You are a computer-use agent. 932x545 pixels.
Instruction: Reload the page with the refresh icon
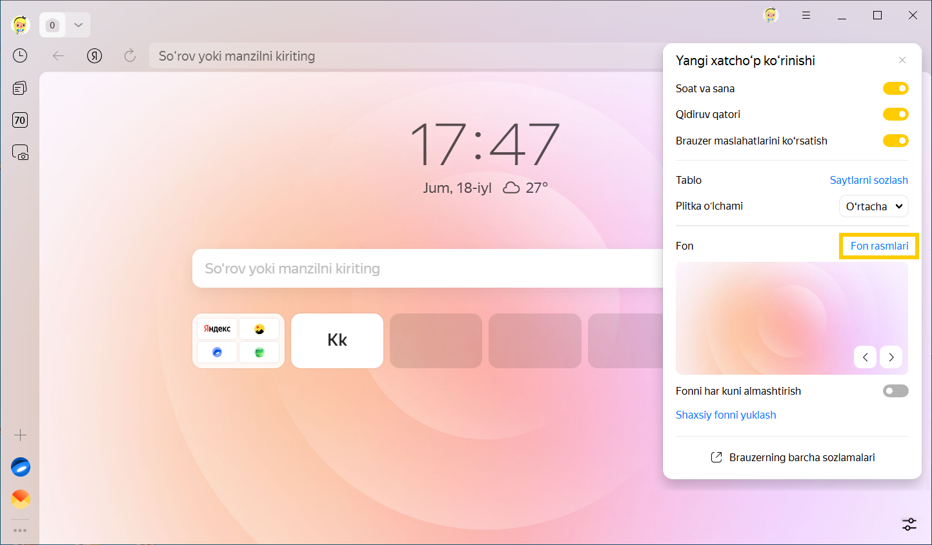pyautogui.click(x=130, y=56)
